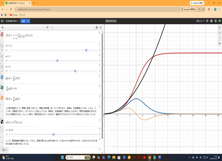Toggle visibility of the blue g(x) curve
Viewport: 222px width, 161px height.
(x=2, y=77)
